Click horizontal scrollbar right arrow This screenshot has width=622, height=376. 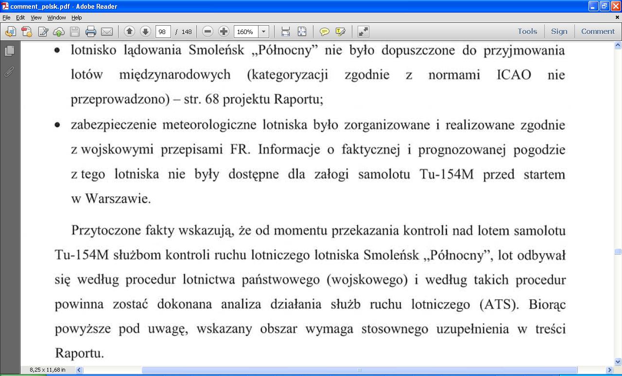click(x=610, y=370)
